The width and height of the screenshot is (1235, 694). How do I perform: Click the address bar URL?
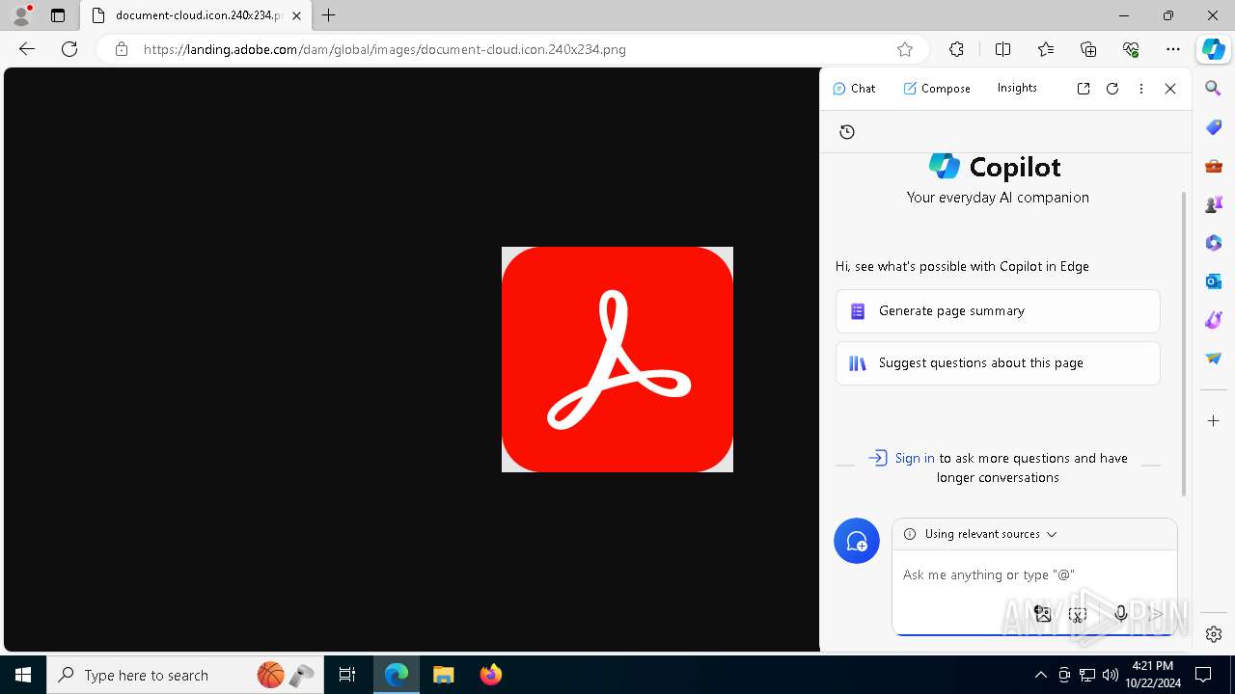pyautogui.click(x=385, y=49)
